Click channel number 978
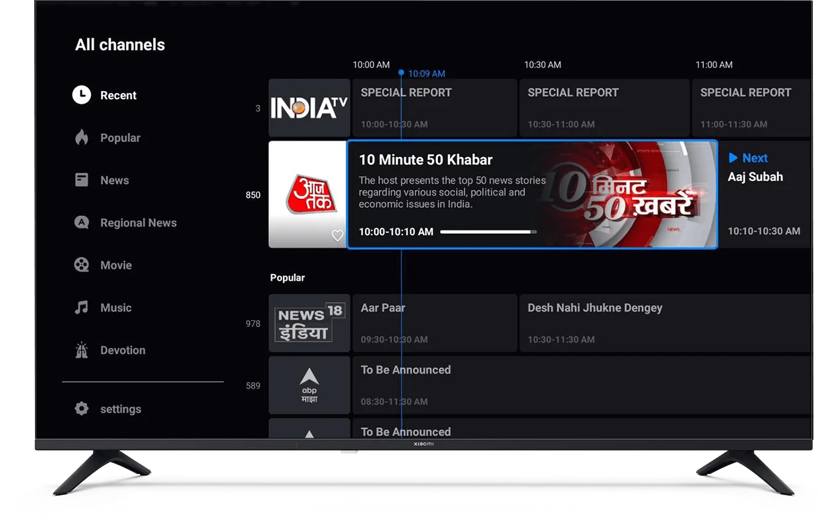The height and width of the screenshot is (519, 820). pos(253,324)
